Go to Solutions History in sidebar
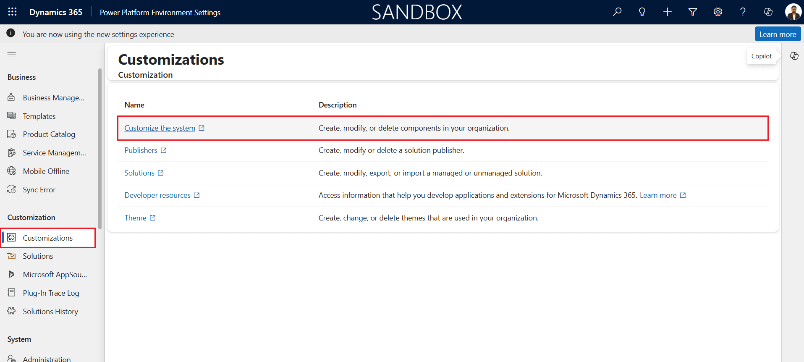 click(x=50, y=312)
